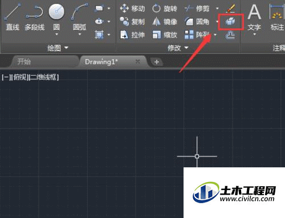Select the 文字 (Text) tool
Screen dimensions: 285x218
tap(254, 17)
